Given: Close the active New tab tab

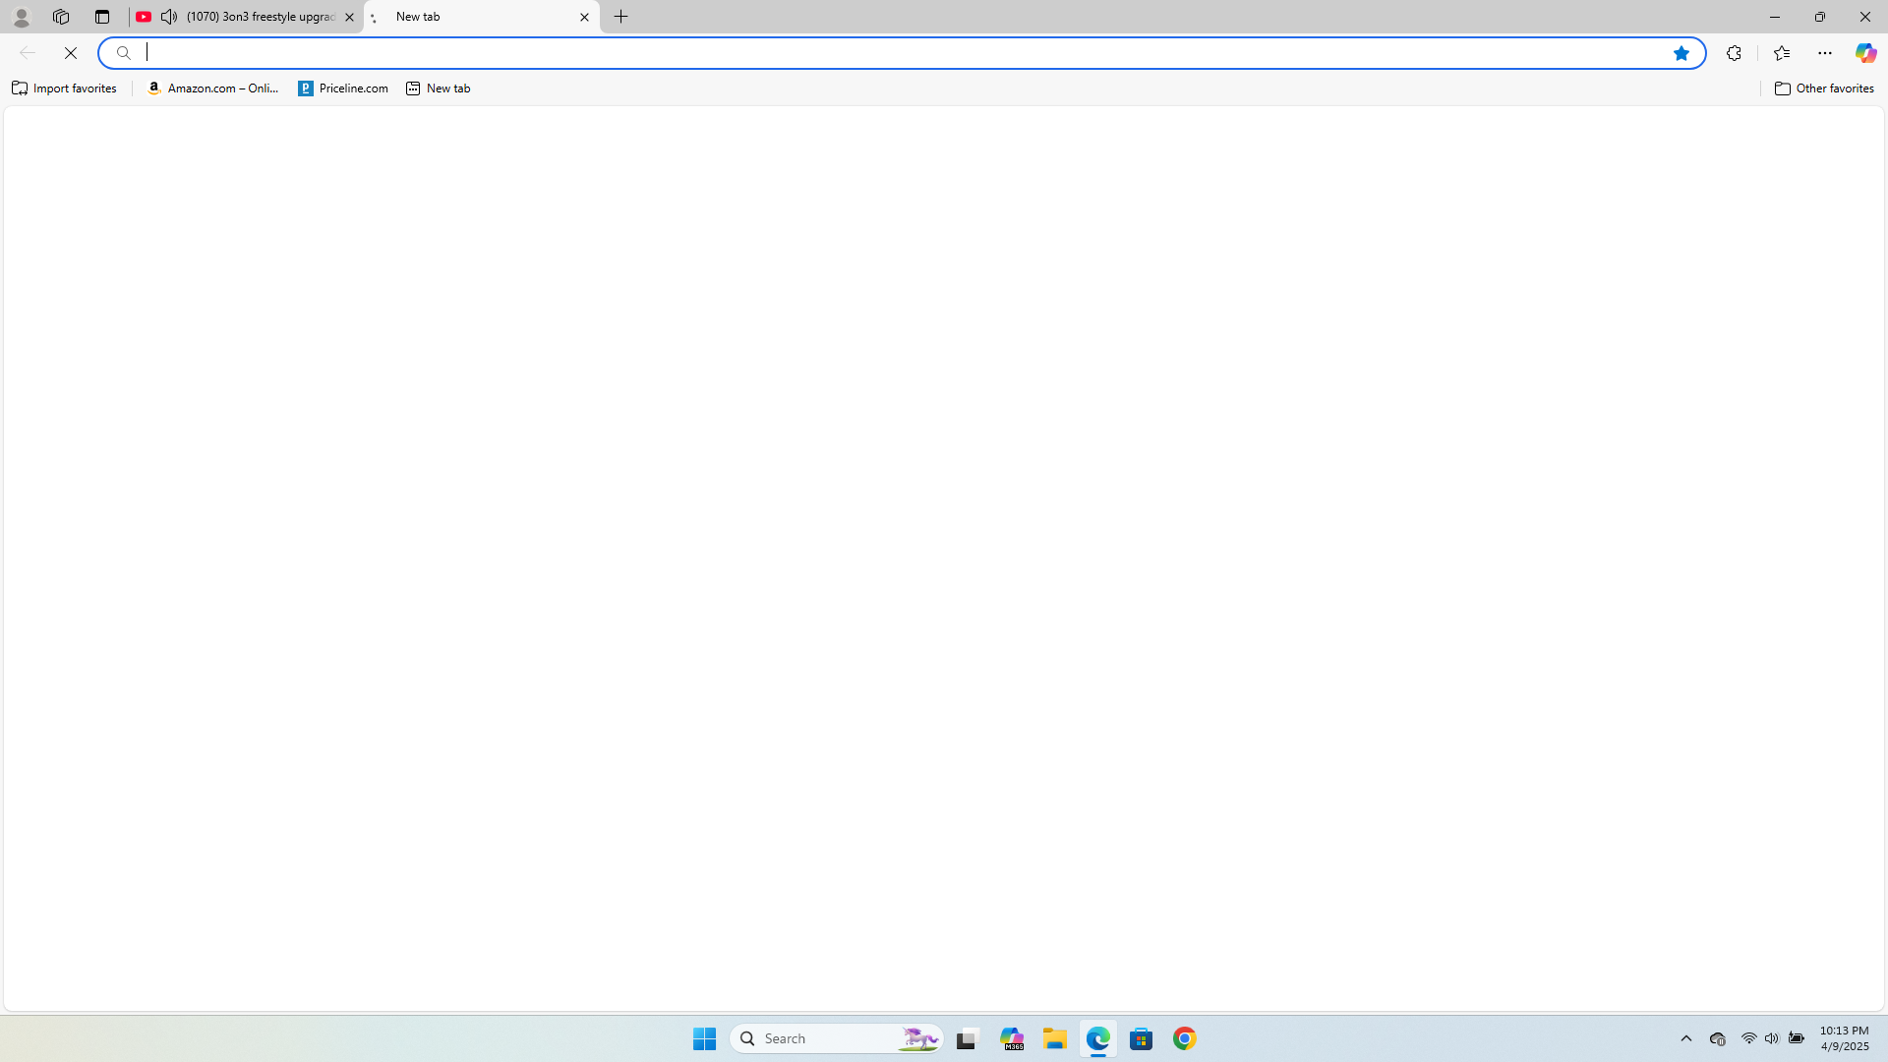Looking at the screenshot, I should point(584,17).
